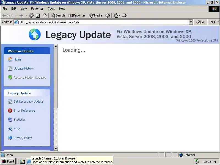Open the Media toolbar button
The height and width of the screenshot is (165, 220).
[x=96, y=15]
